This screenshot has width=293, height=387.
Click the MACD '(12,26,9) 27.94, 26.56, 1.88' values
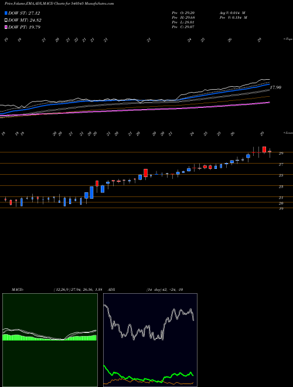(x=78, y=290)
